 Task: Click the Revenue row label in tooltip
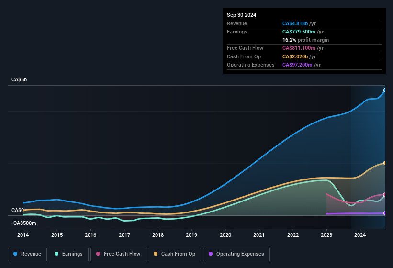[x=237, y=23]
